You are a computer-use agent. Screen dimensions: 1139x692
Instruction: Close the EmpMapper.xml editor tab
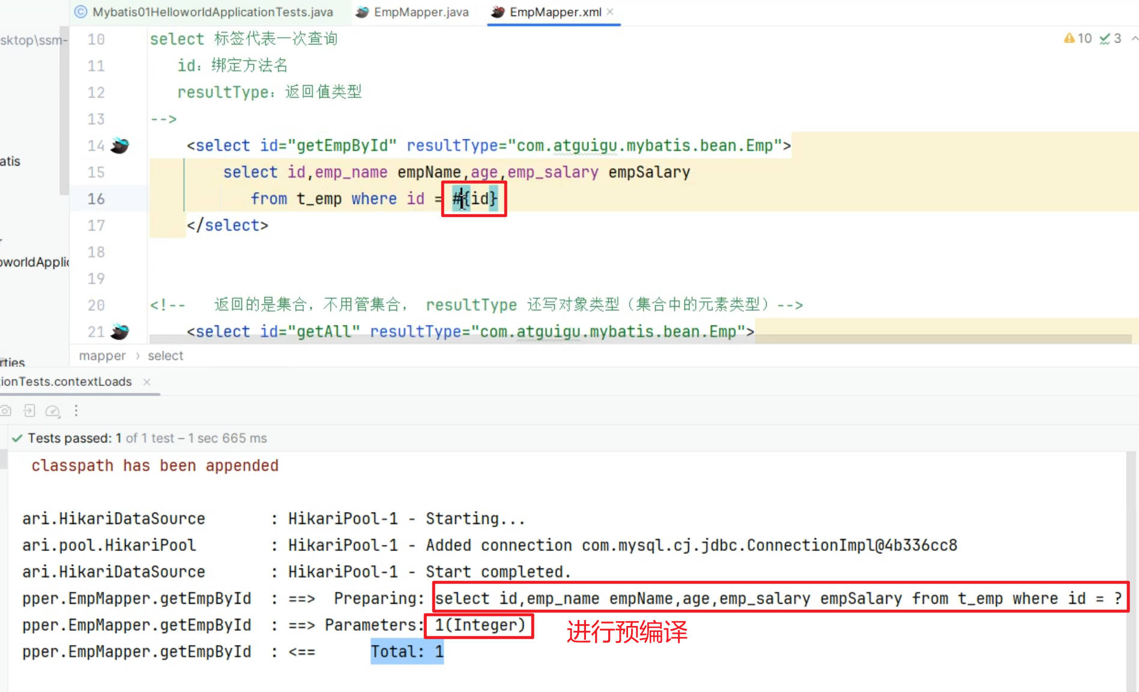pyautogui.click(x=609, y=11)
